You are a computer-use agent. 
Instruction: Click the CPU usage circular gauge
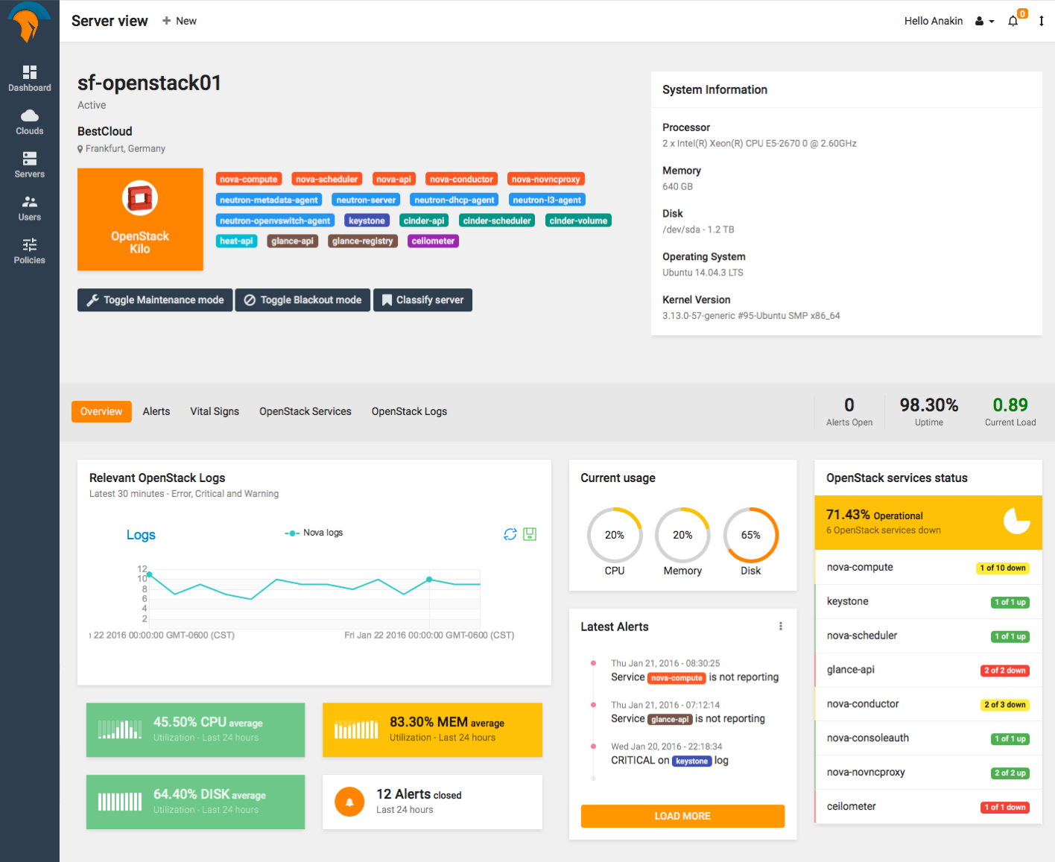[615, 535]
